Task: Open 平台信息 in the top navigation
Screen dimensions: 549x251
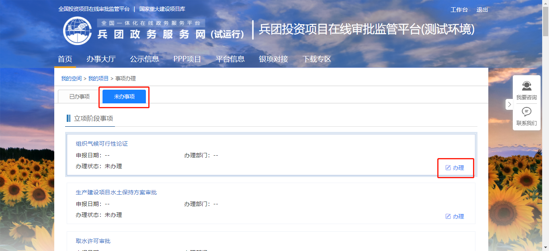Action: (230, 59)
